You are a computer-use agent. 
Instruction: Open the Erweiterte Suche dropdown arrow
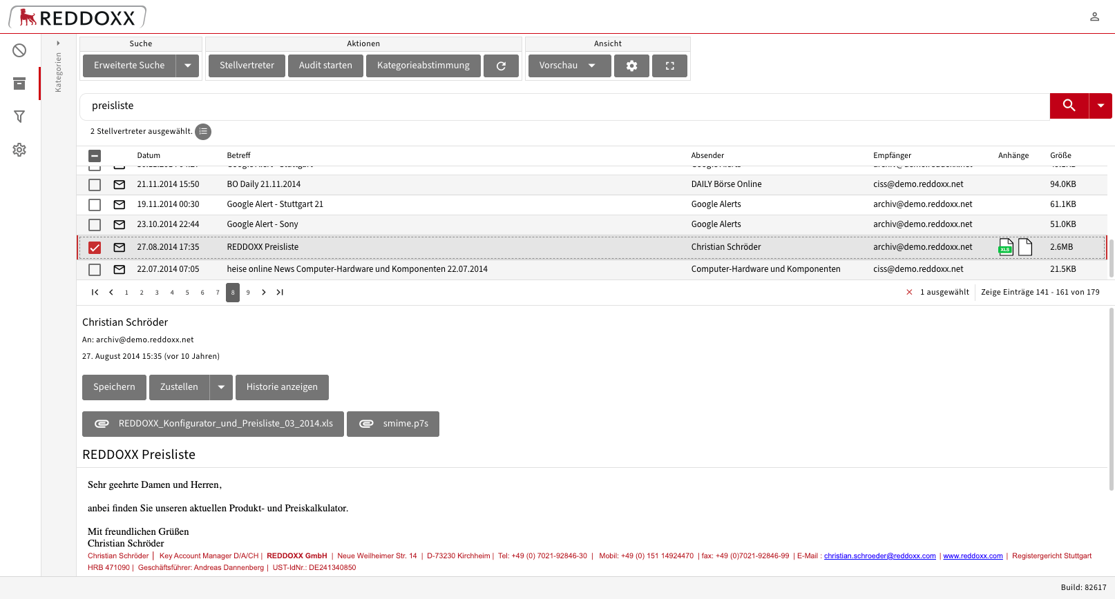click(x=187, y=66)
